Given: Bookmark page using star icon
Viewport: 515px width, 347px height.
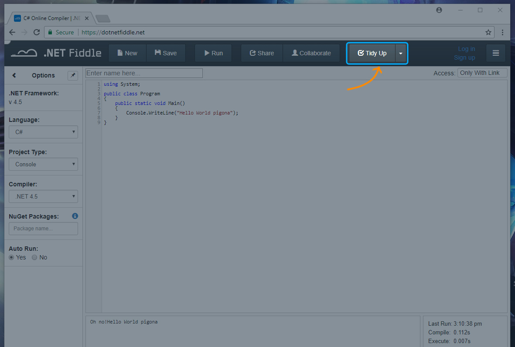Looking at the screenshot, I should point(488,32).
